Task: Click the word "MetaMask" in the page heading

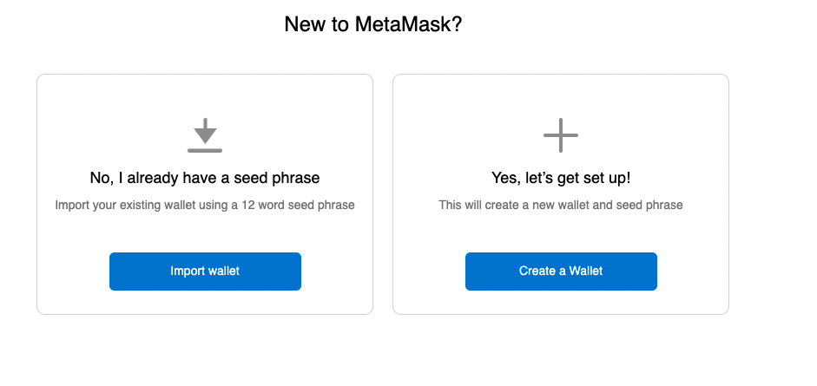Action: (401, 24)
